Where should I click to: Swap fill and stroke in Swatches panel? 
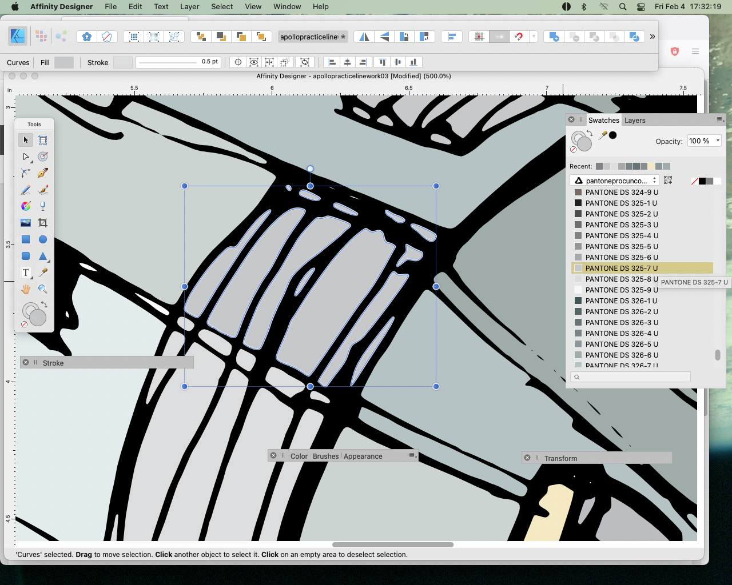click(590, 133)
